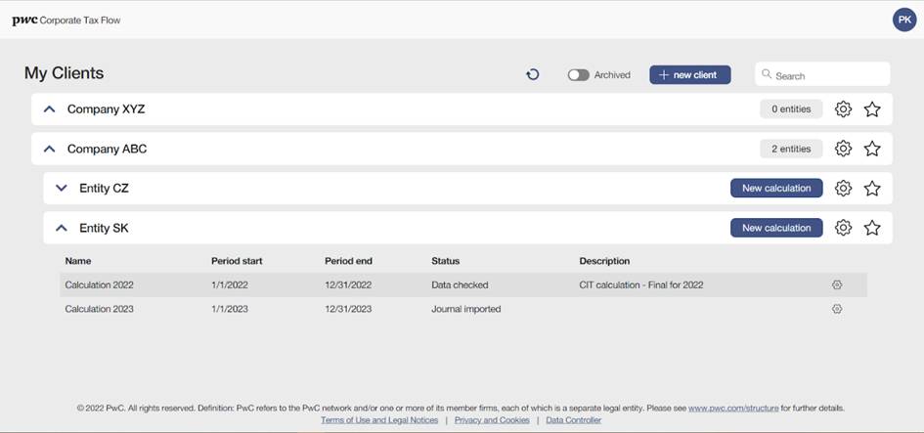The image size is (924, 433).
Task: Open settings gear for Company XYZ
Action: (x=843, y=109)
